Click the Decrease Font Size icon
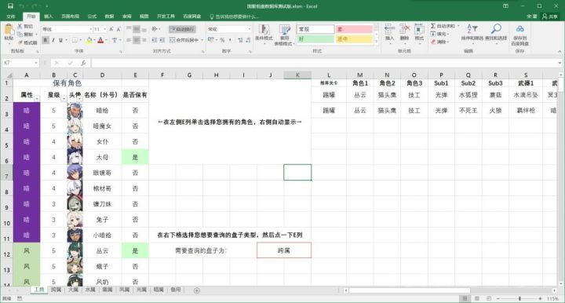The width and height of the screenshot is (565, 303). coord(118,29)
